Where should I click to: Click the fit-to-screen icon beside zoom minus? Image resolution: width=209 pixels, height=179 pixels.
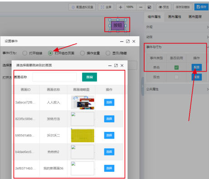(149, 7)
